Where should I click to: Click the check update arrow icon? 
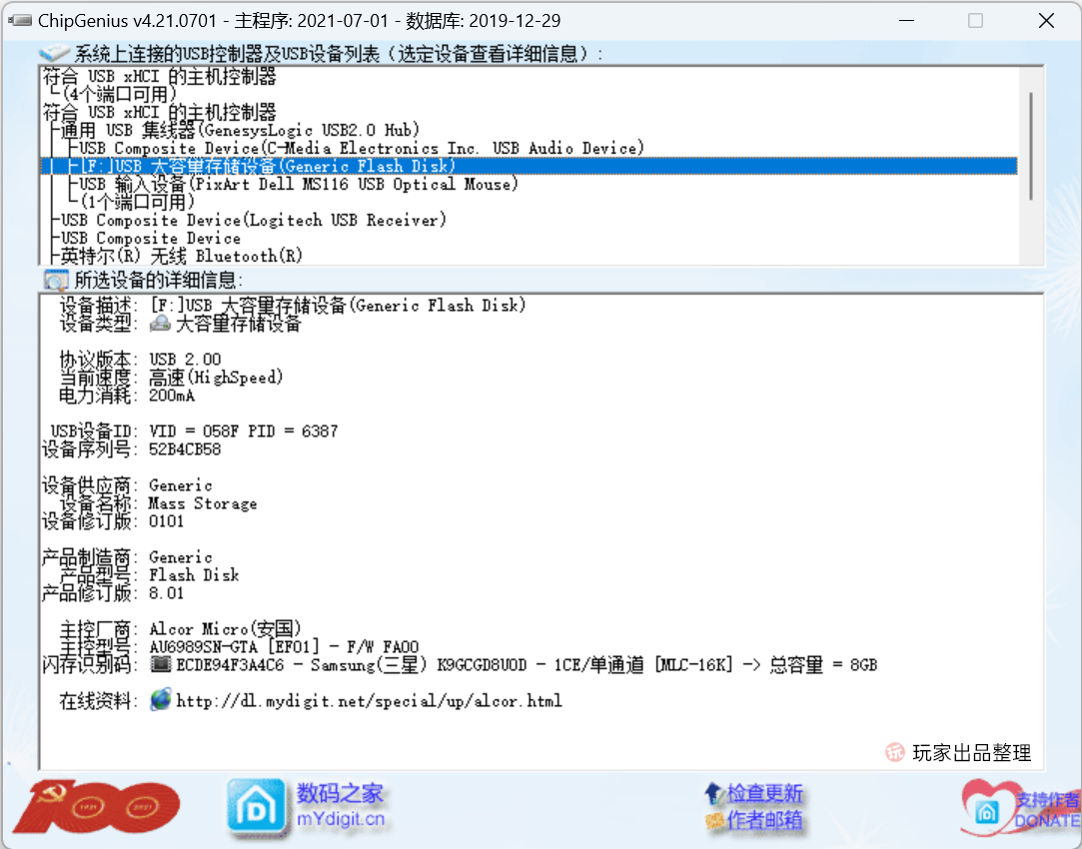click(x=714, y=793)
